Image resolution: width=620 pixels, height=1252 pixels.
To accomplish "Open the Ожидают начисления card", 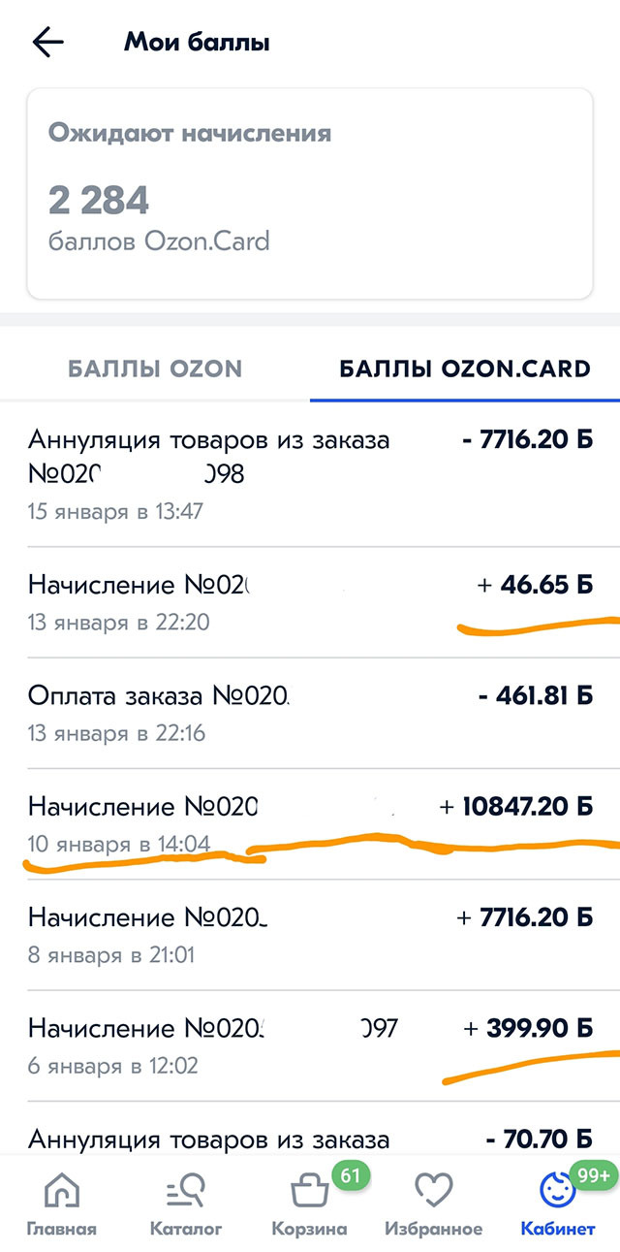I will click(x=309, y=193).
